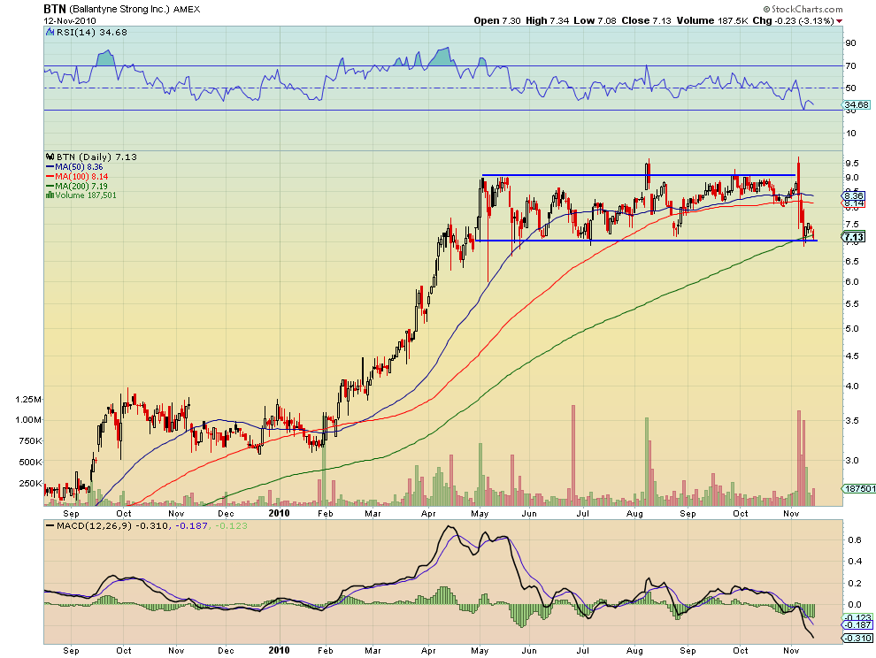Viewport: 876px width, 658px height.
Task: Click the Aug label on price panel axis
Action: point(634,513)
